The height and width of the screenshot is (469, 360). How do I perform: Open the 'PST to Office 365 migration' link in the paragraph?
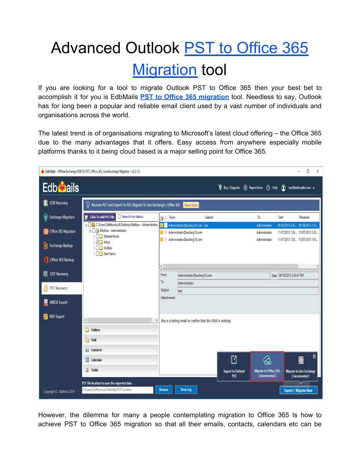click(185, 97)
